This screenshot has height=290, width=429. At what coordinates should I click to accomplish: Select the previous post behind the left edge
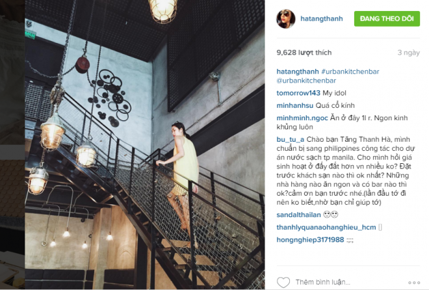12,145
